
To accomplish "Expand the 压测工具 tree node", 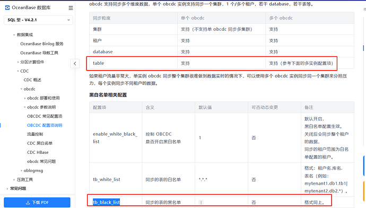I will 14,179.
